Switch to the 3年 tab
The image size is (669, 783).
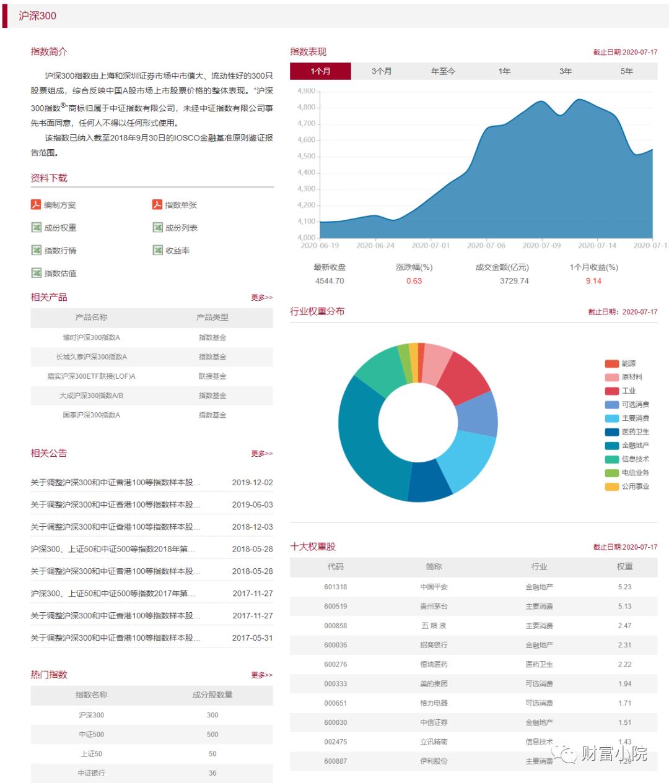[x=565, y=71]
